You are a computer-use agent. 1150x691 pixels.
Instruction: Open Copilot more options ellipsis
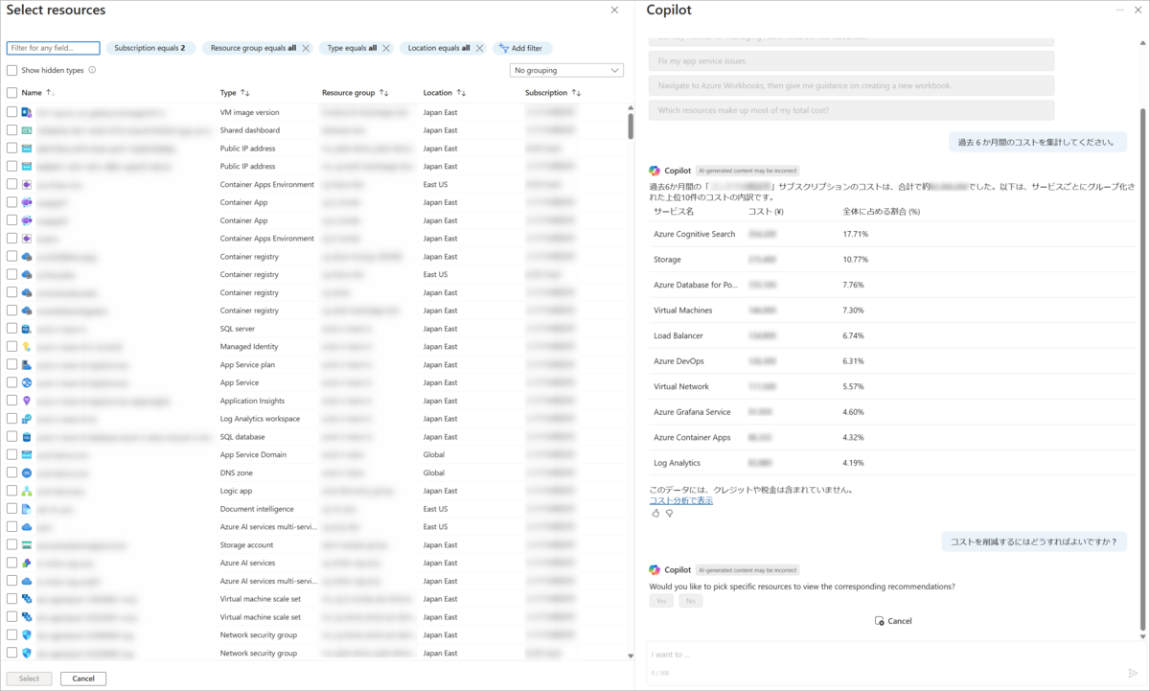tap(1120, 10)
